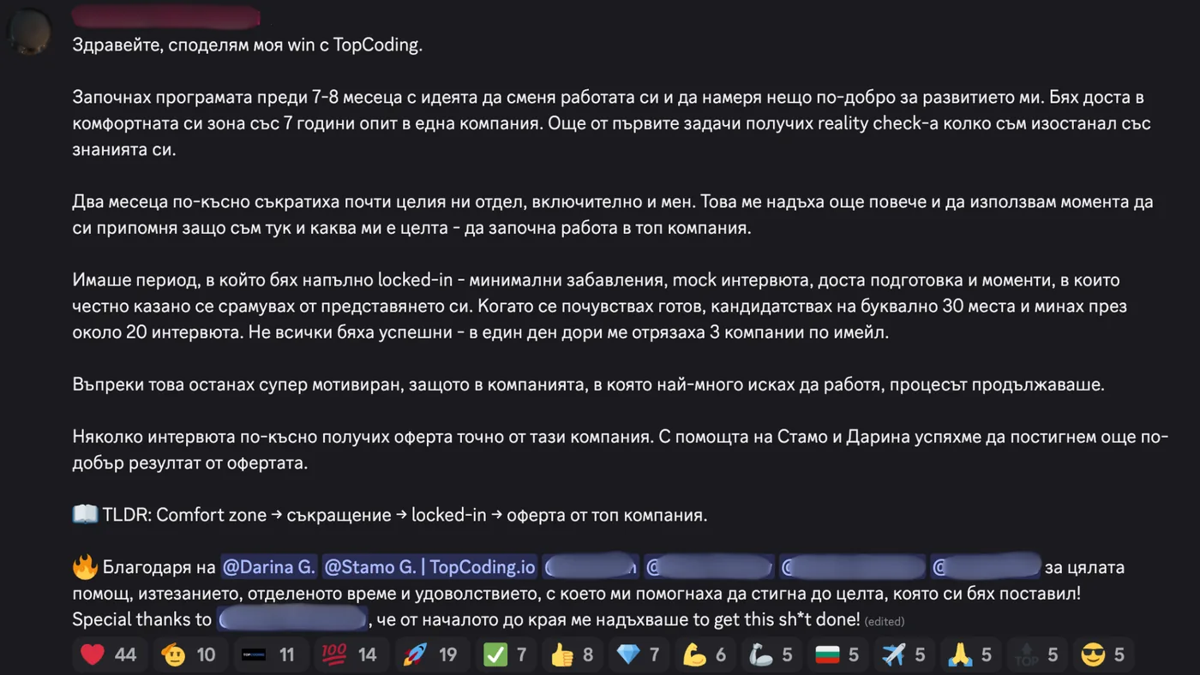Image resolution: width=1200 pixels, height=675 pixels.
Task: Click the Bulgarian flag reaction
Action: click(837, 655)
